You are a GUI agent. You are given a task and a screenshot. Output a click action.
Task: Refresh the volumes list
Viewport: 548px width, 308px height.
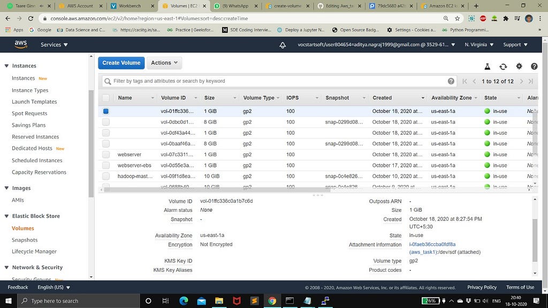503,66
